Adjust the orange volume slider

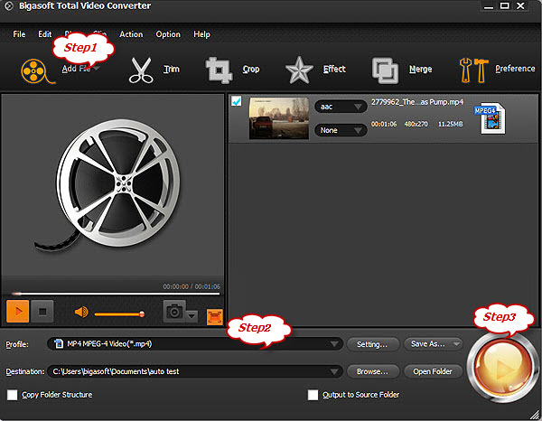[119, 314]
